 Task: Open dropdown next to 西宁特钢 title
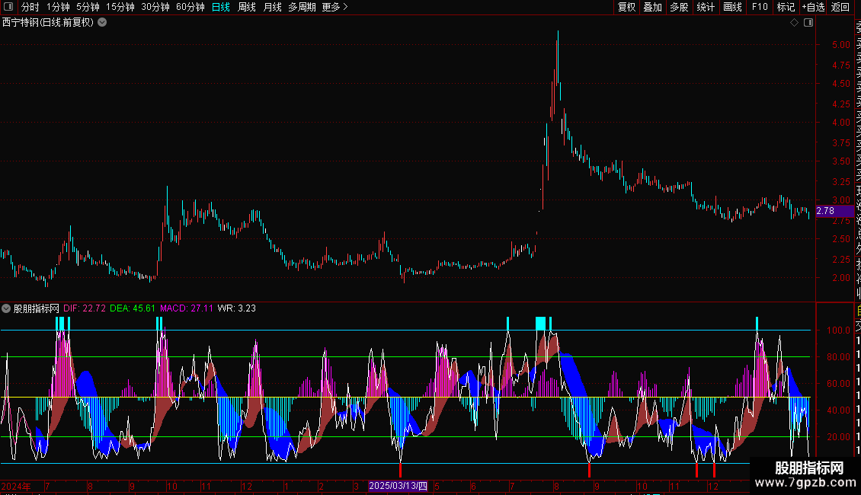coord(102,23)
